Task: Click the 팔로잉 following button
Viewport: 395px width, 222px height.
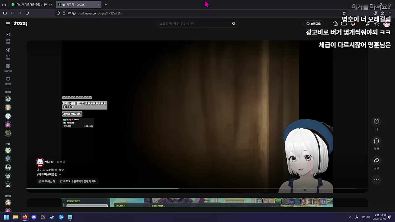Action: tap(61, 162)
